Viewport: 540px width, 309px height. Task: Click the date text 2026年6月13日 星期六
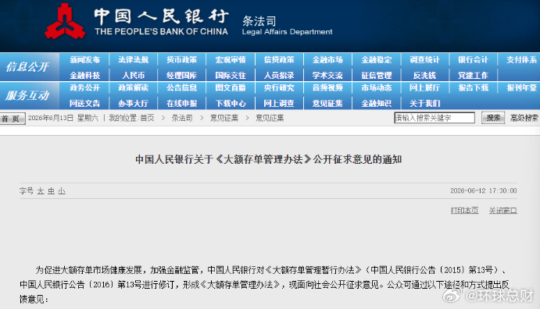(63, 118)
